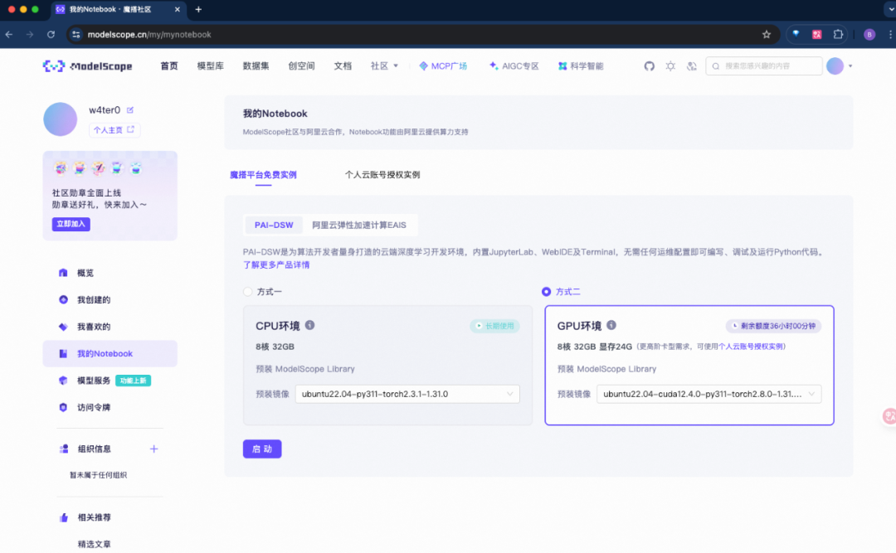
Task: Click the floating pink assistant icon at right edge
Action: 889,416
